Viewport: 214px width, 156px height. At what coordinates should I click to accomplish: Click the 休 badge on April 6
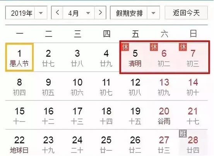pos(154,47)
